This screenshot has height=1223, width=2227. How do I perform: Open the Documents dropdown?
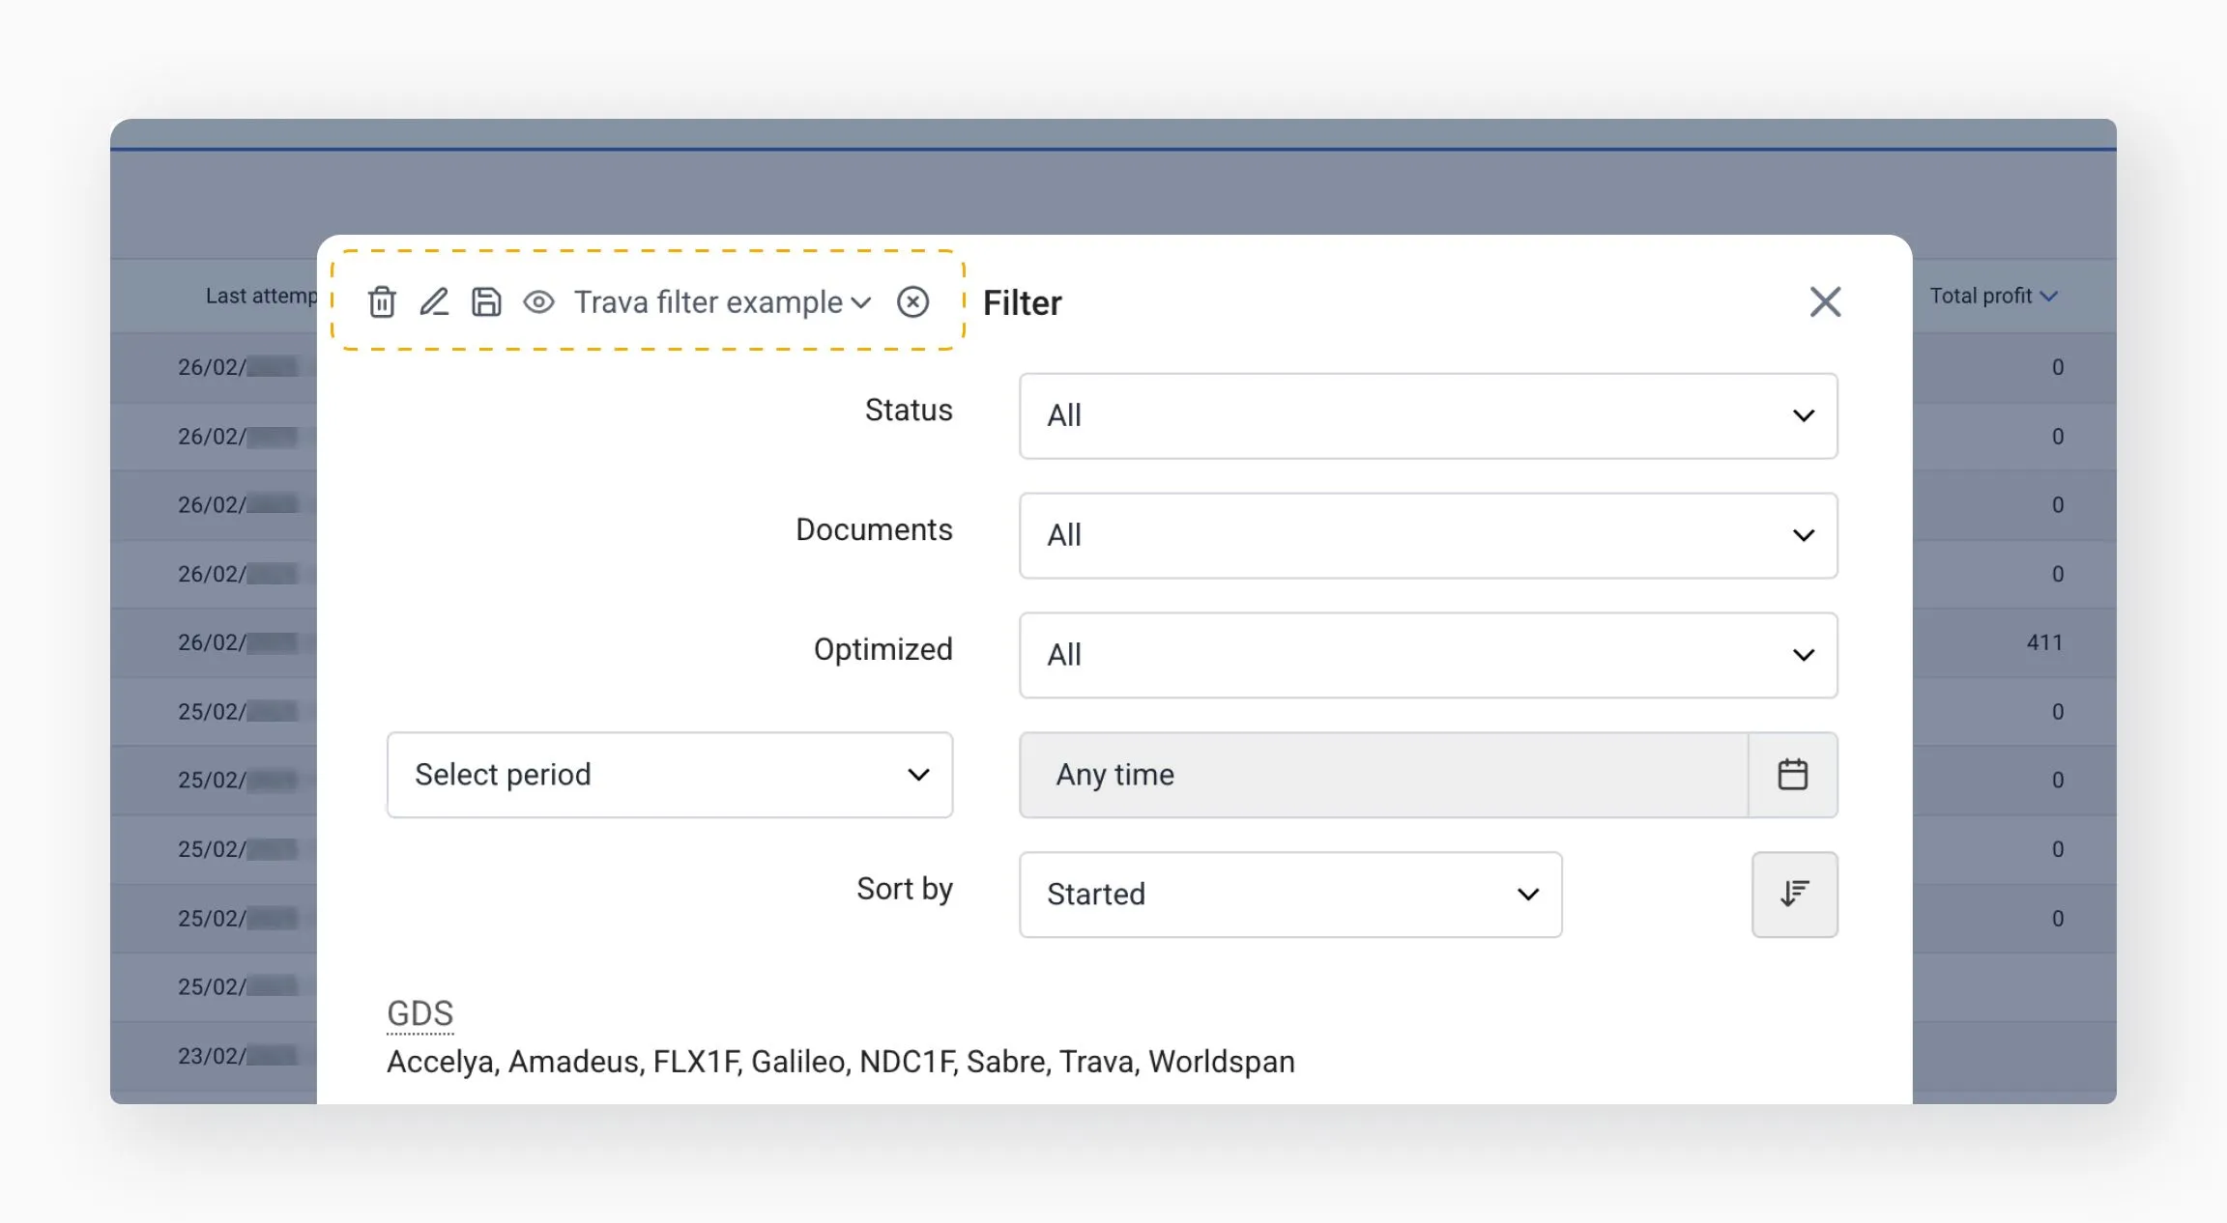[x=1428, y=536]
